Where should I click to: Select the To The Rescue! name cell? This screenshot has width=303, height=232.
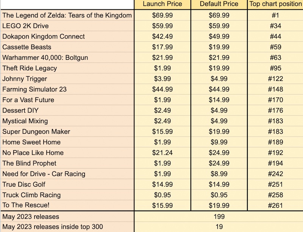[67, 206]
